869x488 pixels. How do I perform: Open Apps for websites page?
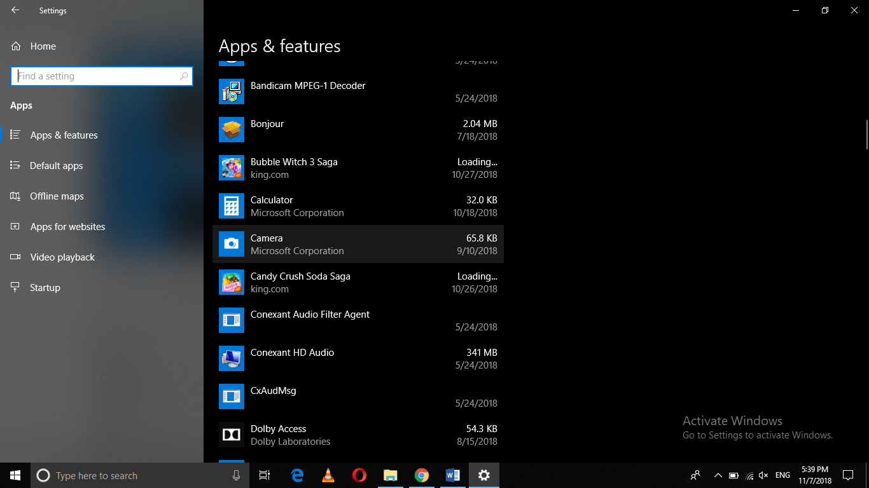tap(102, 227)
